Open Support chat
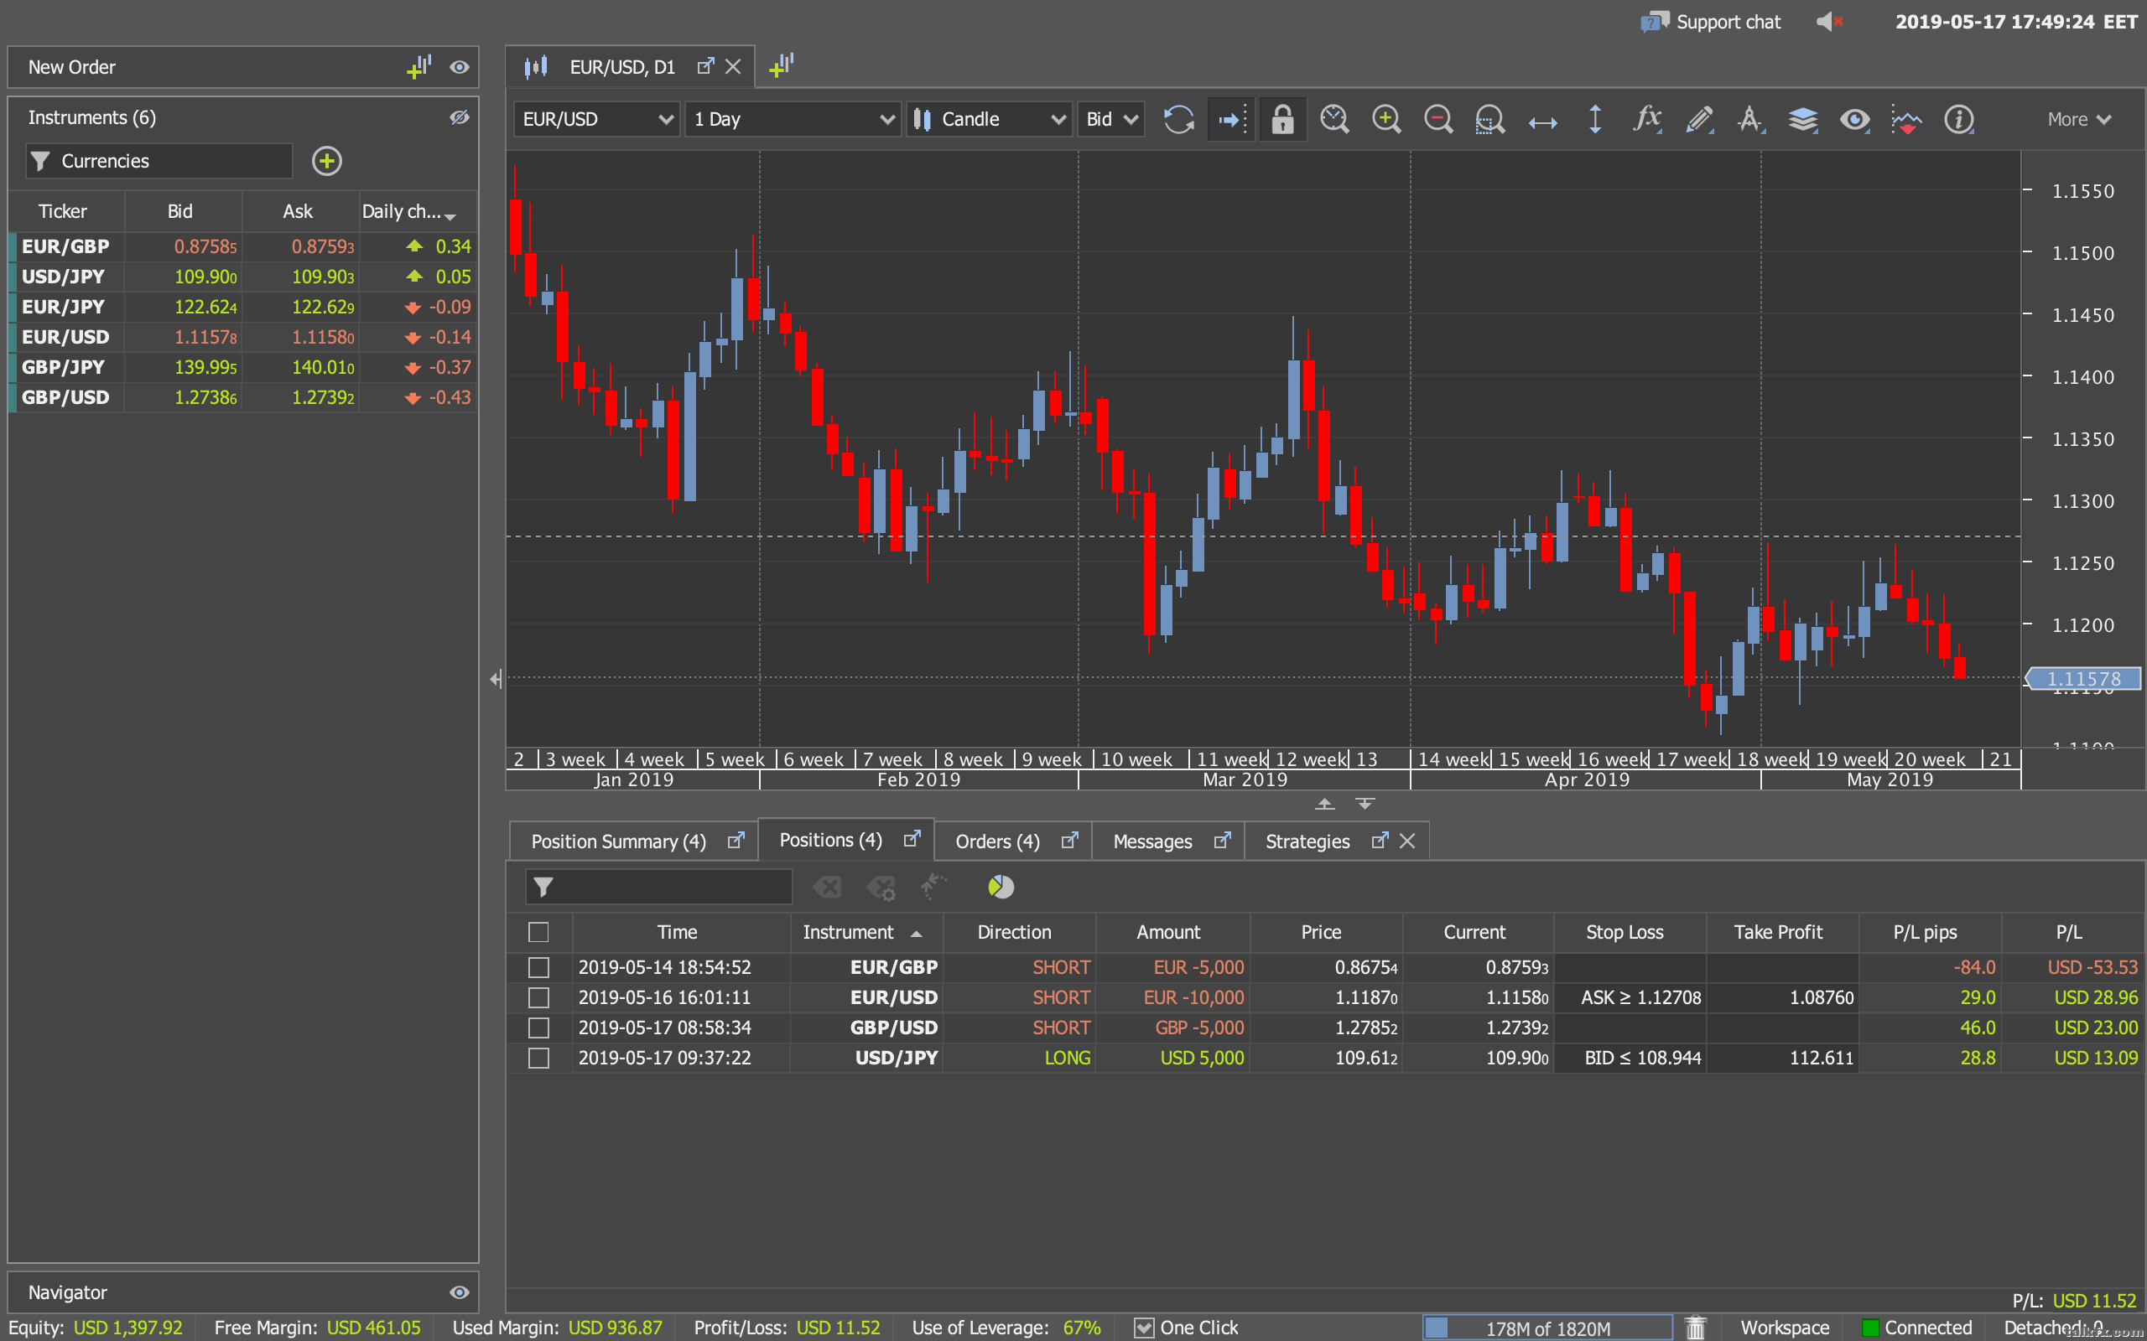The width and height of the screenshot is (2147, 1341). [1711, 21]
